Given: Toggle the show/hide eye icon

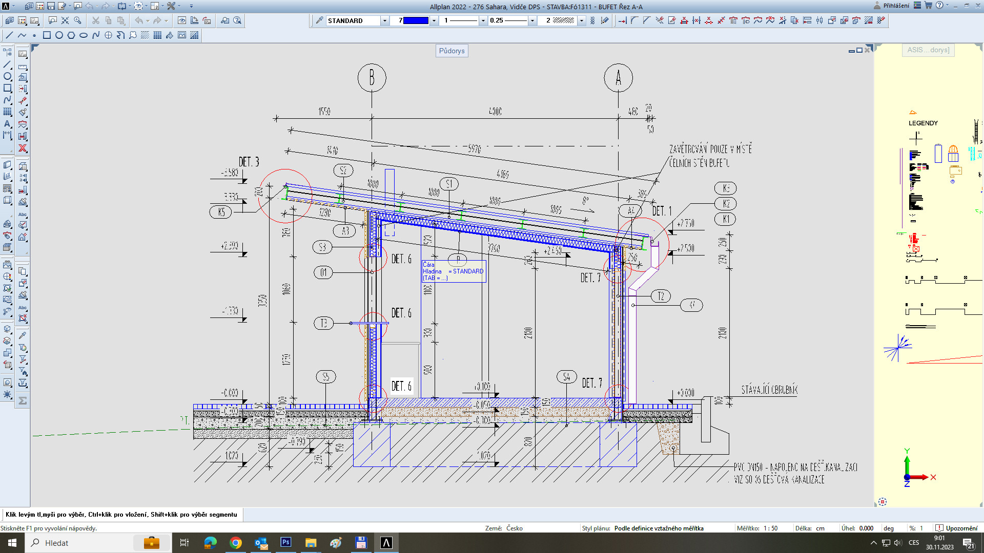Looking at the screenshot, I should pos(182,20).
